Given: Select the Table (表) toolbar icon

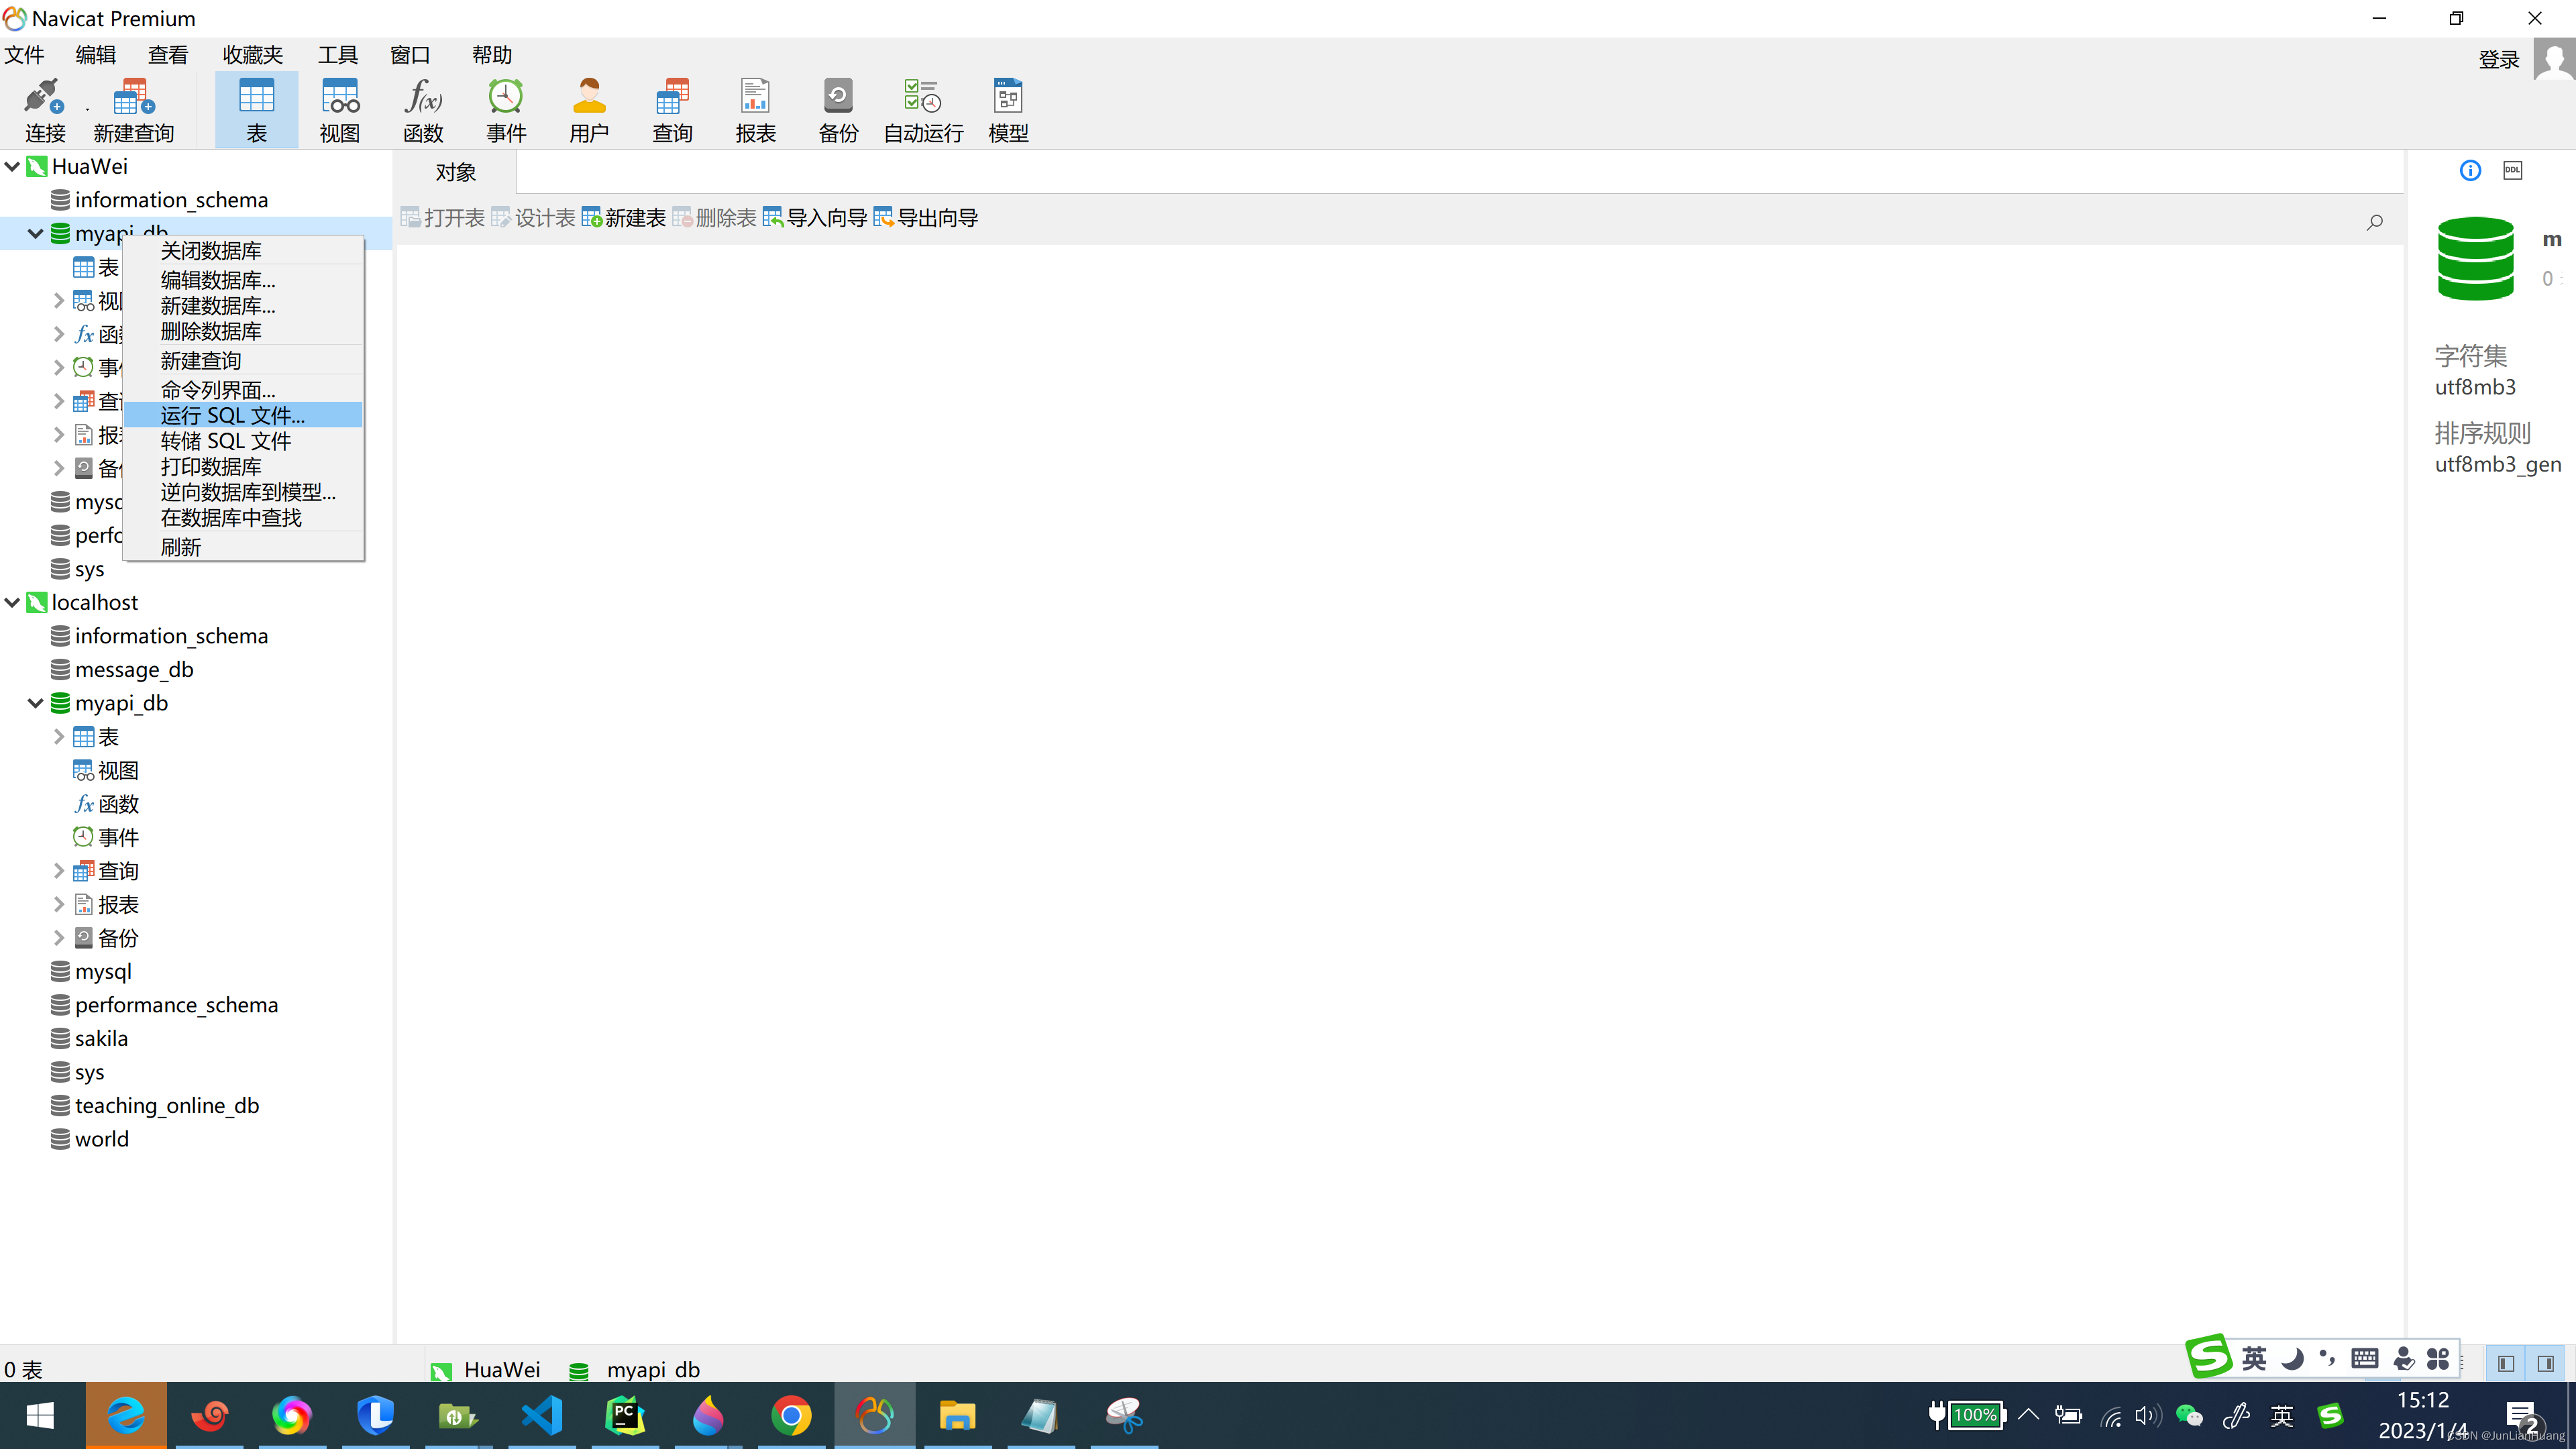Looking at the screenshot, I should point(256,110).
